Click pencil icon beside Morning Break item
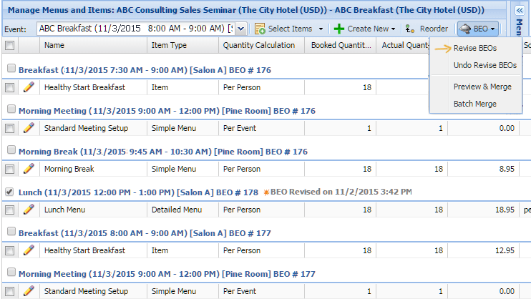The height and width of the screenshot is (304, 531). click(x=29, y=169)
